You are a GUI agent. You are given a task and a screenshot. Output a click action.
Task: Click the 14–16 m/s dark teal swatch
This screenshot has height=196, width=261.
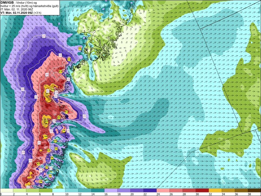[98, 190]
